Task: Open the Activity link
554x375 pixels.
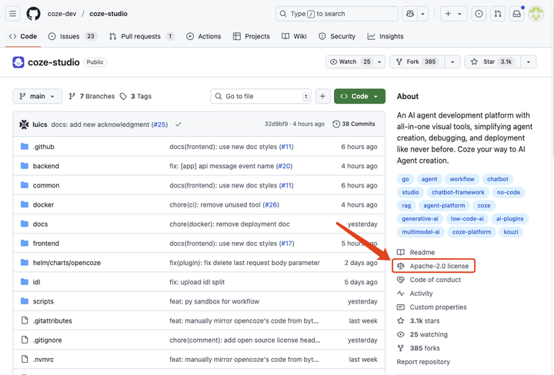Action: pyautogui.click(x=421, y=294)
